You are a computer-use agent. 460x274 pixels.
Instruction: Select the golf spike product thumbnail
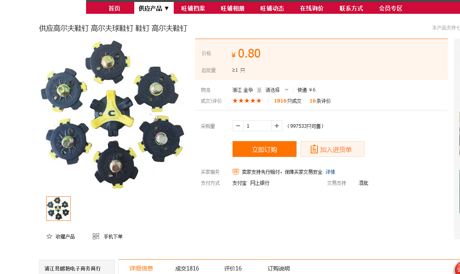pos(58,209)
